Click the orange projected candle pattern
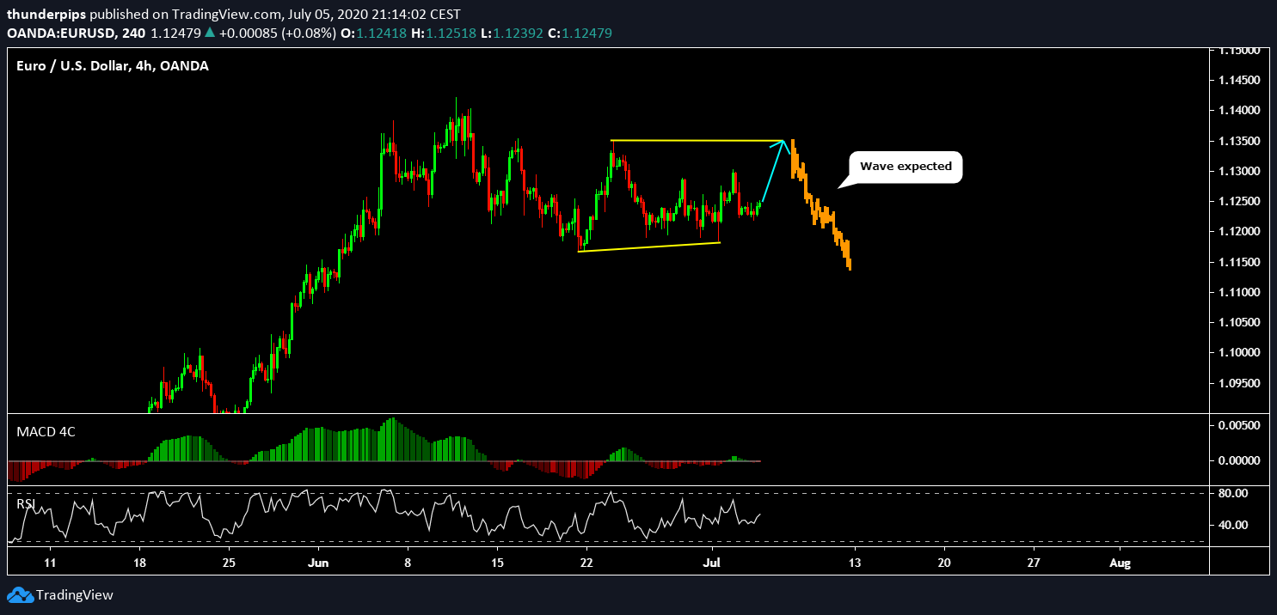The width and height of the screenshot is (1277, 615). 820,204
